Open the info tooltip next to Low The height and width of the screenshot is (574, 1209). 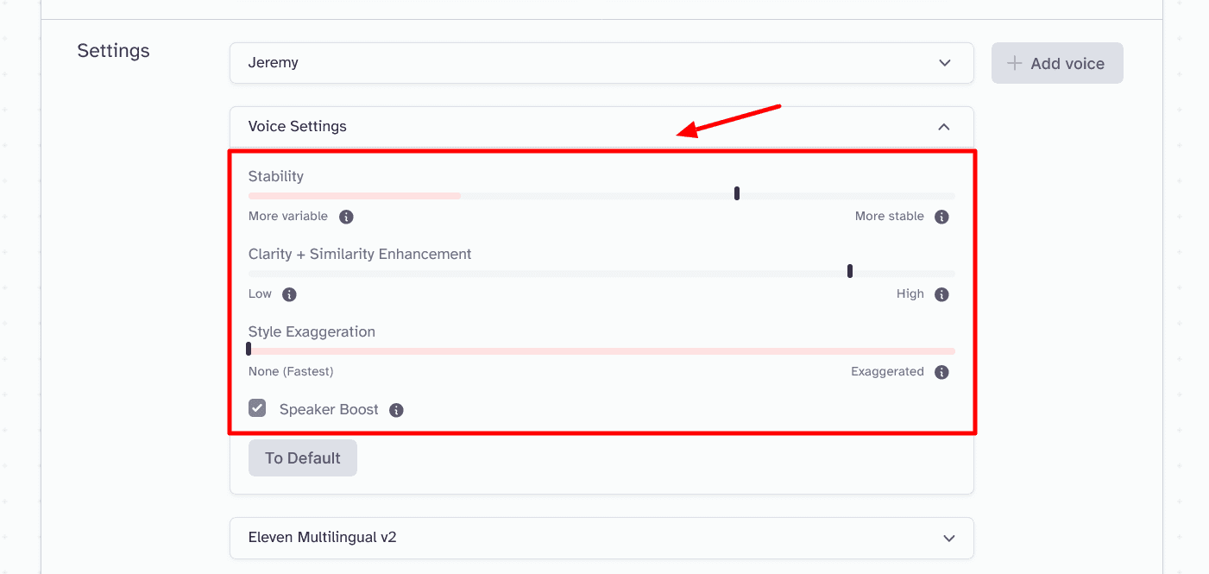pos(289,294)
